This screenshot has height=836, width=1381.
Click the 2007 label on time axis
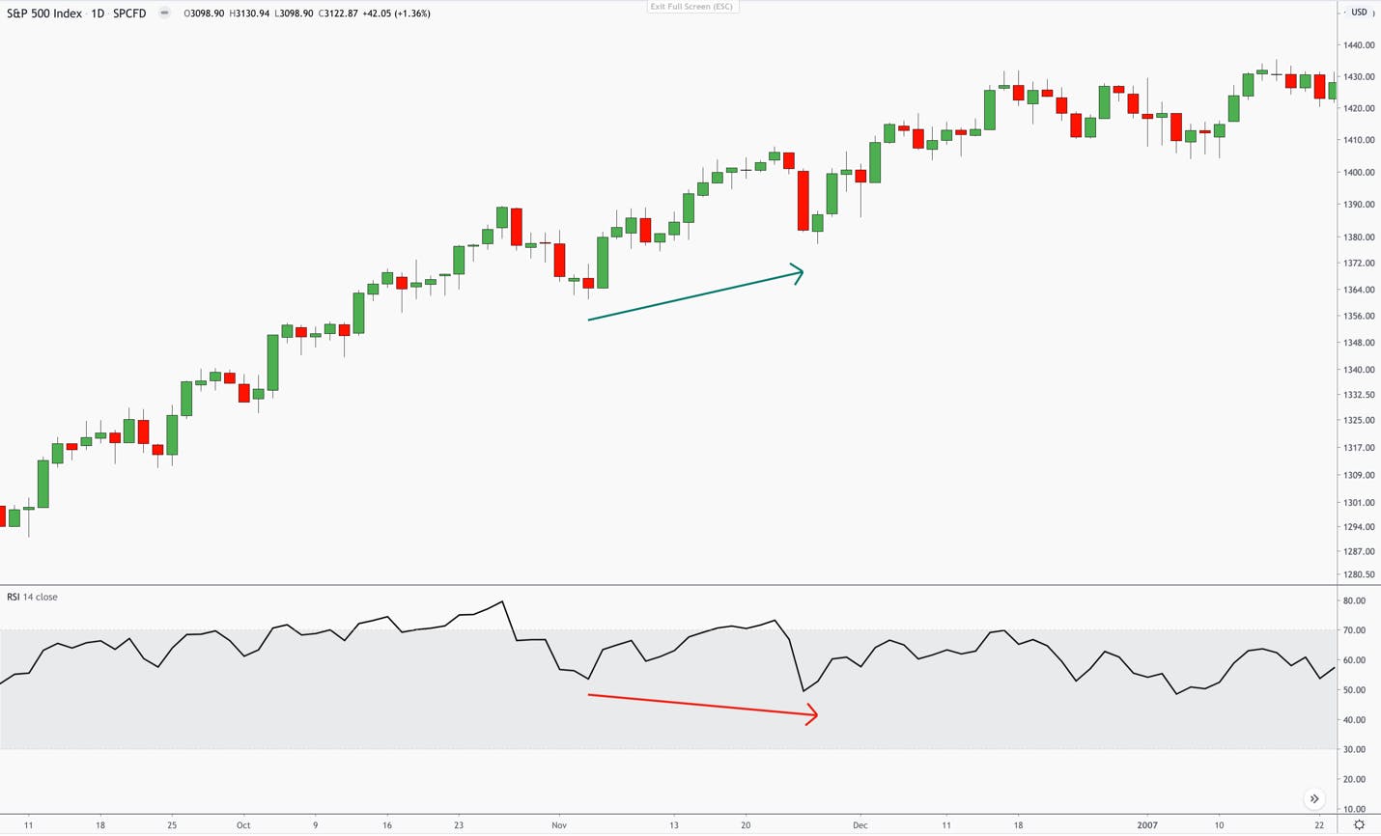click(x=1146, y=825)
